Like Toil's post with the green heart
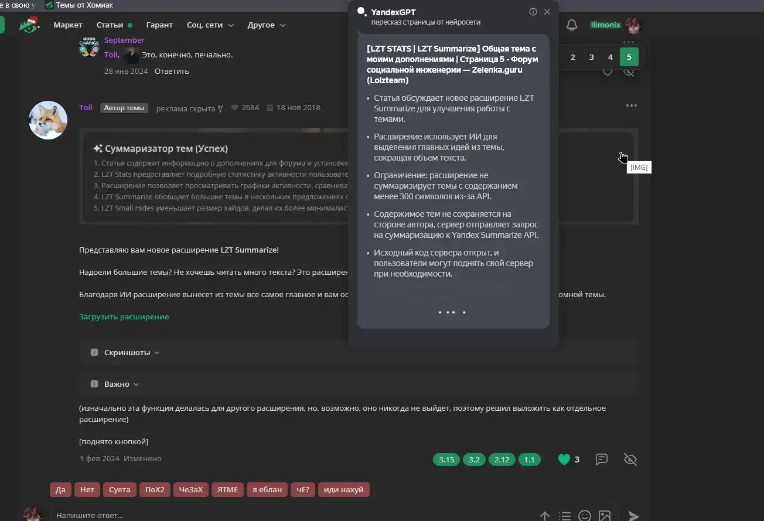This screenshot has height=521, width=764. coord(564,459)
